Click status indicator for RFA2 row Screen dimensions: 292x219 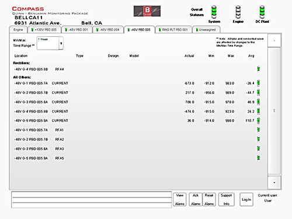(259, 139)
